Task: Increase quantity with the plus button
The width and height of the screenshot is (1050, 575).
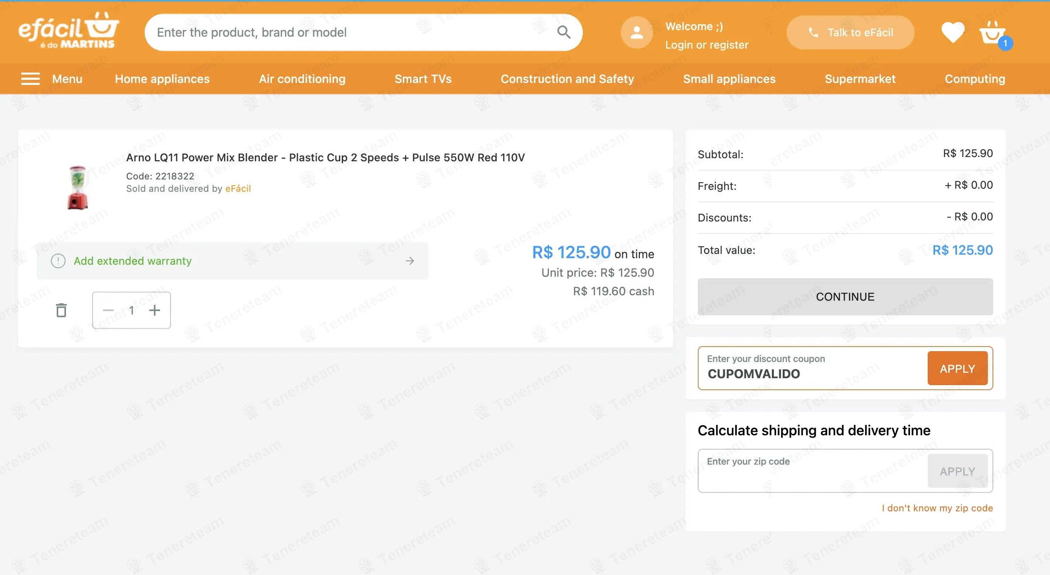Action: pos(154,310)
